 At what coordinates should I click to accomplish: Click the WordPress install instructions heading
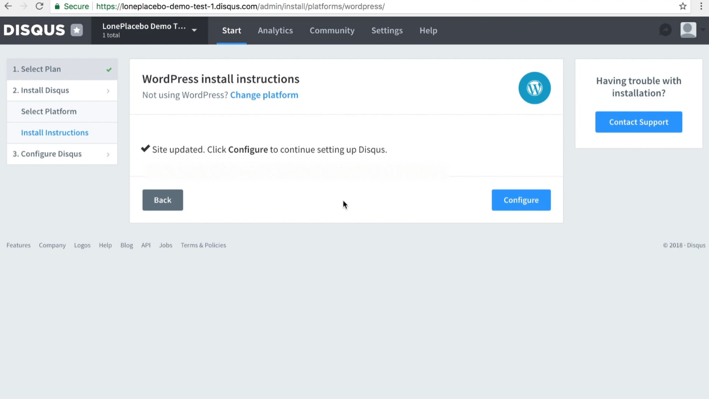(x=221, y=79)
